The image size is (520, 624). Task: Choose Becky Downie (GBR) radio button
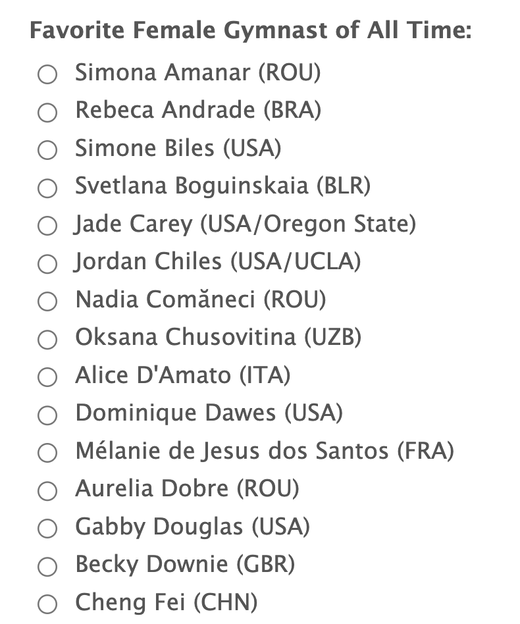pos(47,567)
